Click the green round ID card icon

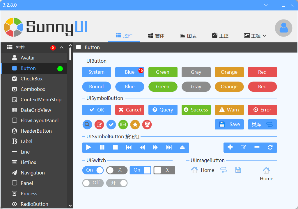point(123,125)
